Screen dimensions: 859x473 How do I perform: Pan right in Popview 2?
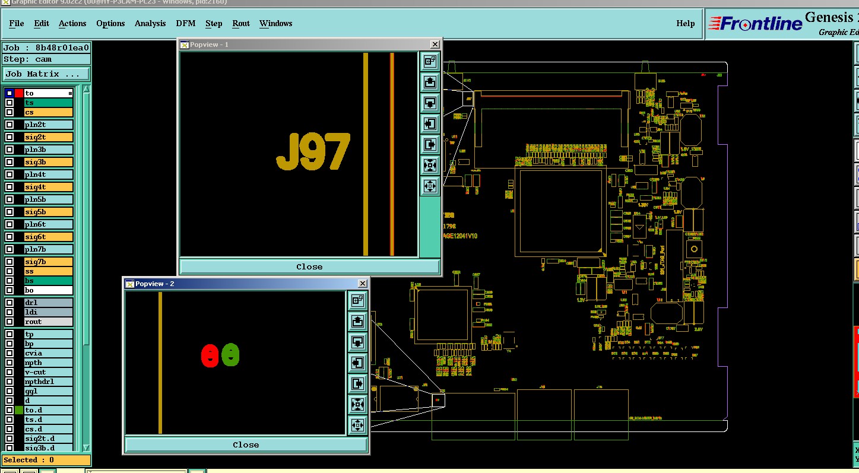coord(357,383)
